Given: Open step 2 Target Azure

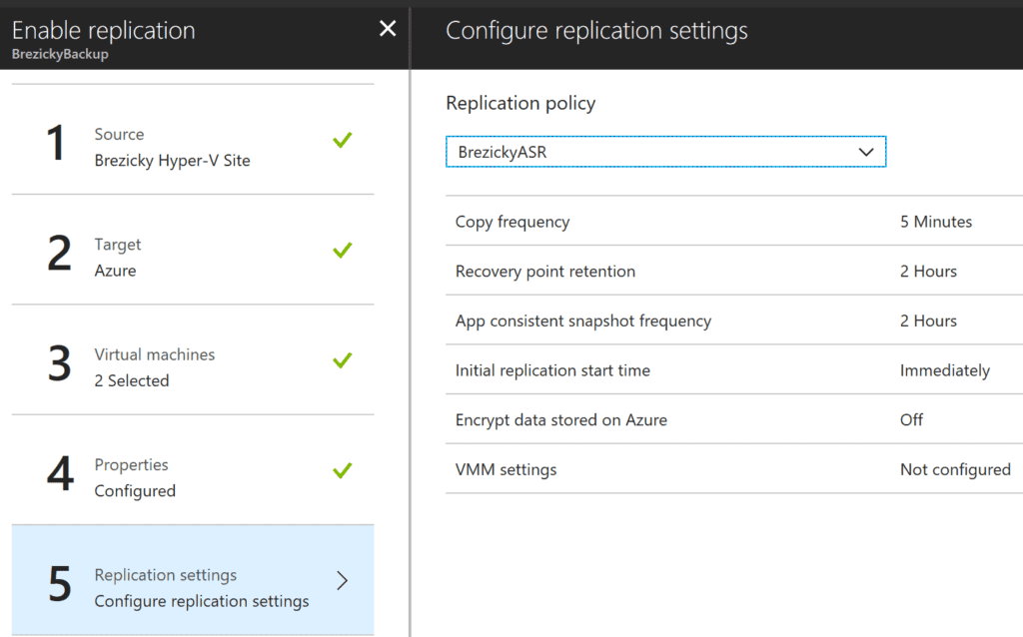Looking at the screenshot, I should click(193, 250).
